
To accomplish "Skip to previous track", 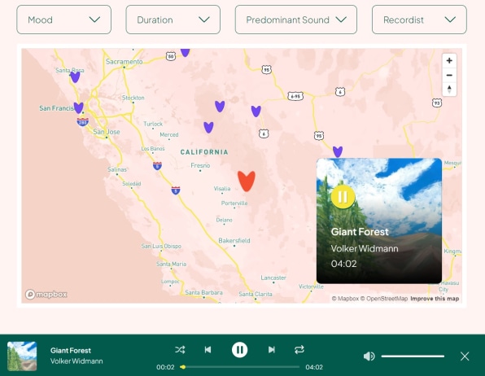I will (x=208, y=350).
